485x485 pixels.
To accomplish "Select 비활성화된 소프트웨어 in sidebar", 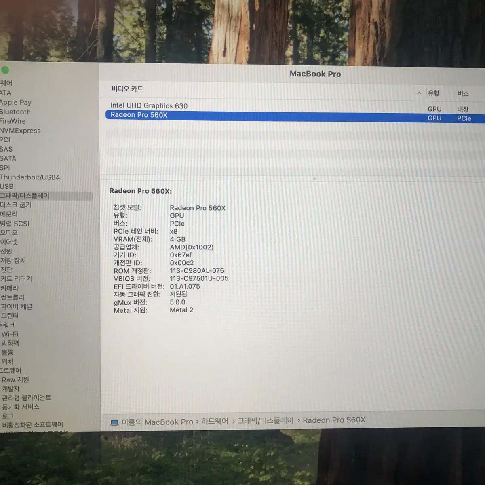I will 32,425.
